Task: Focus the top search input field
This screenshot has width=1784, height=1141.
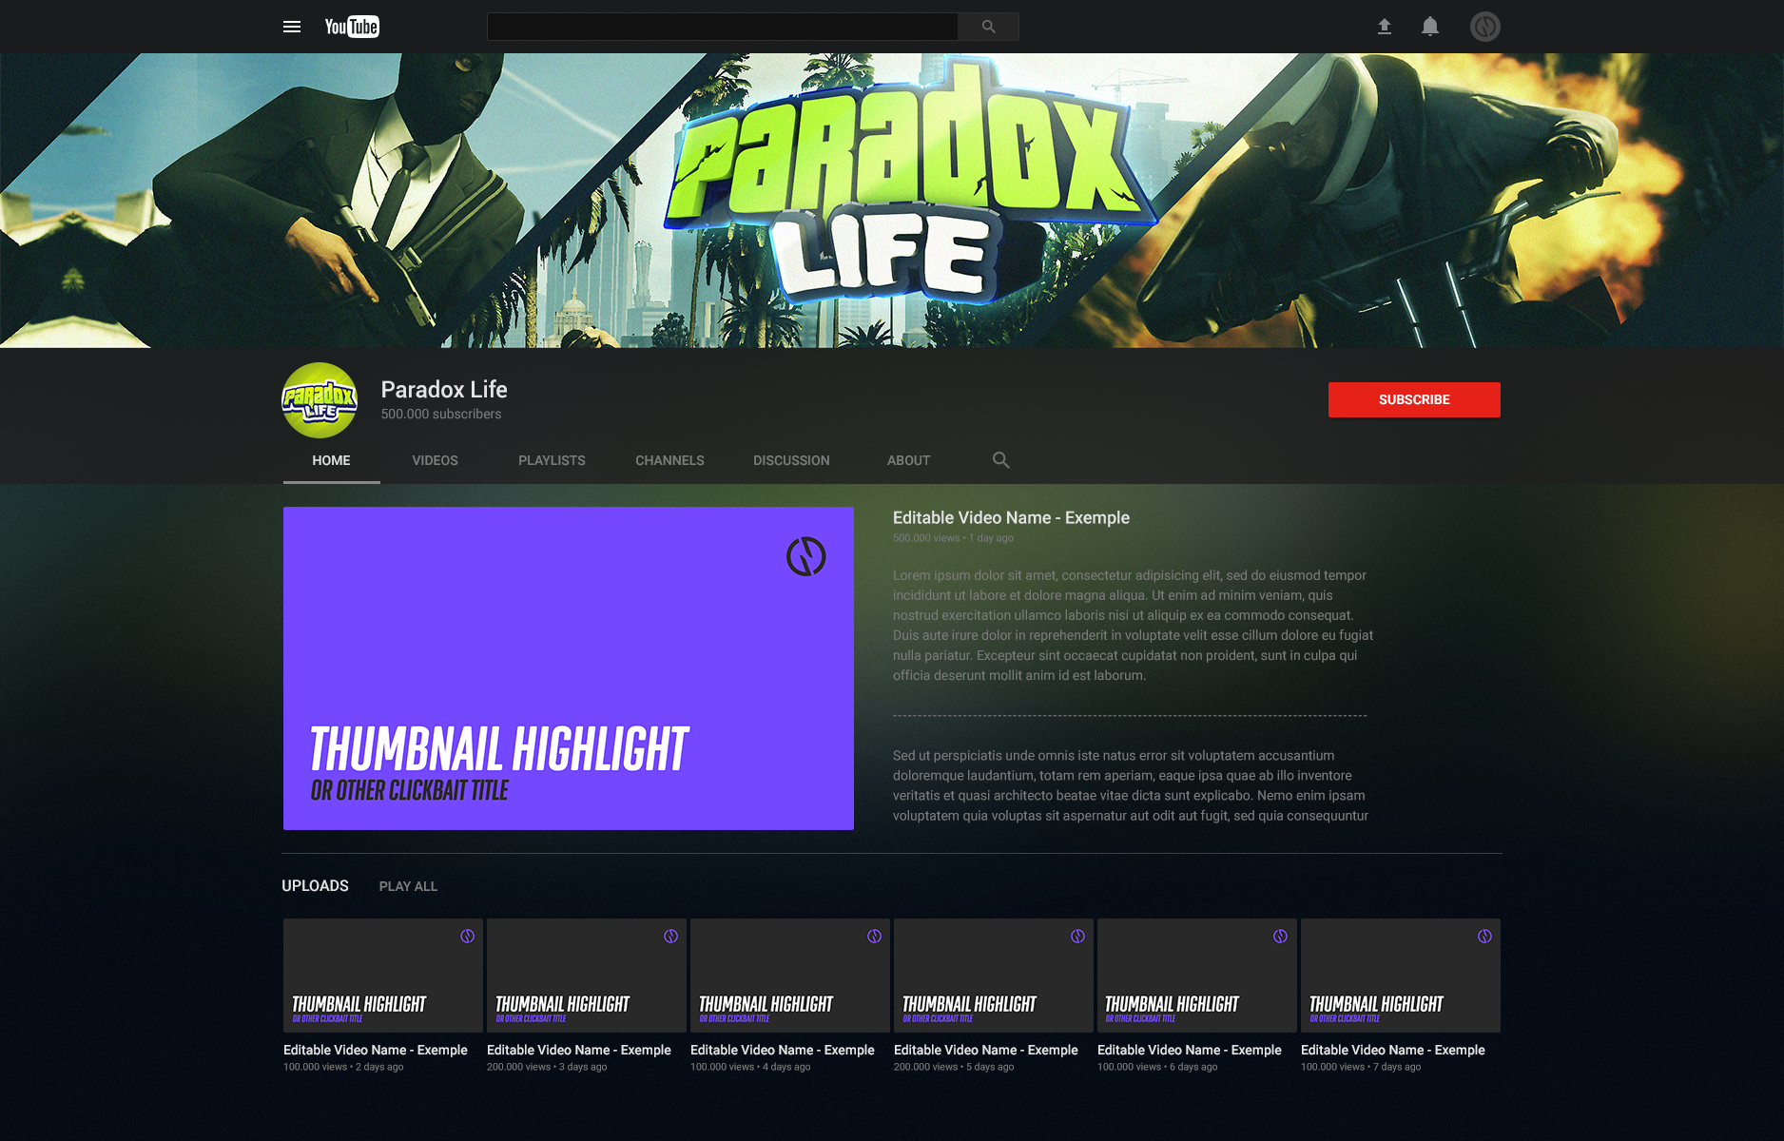Action: click(x=723, y=27)
